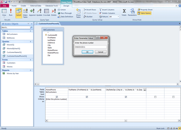Minimize the ribbon with the caret
This screenshot has width=181, height=130.
[176, 6]
